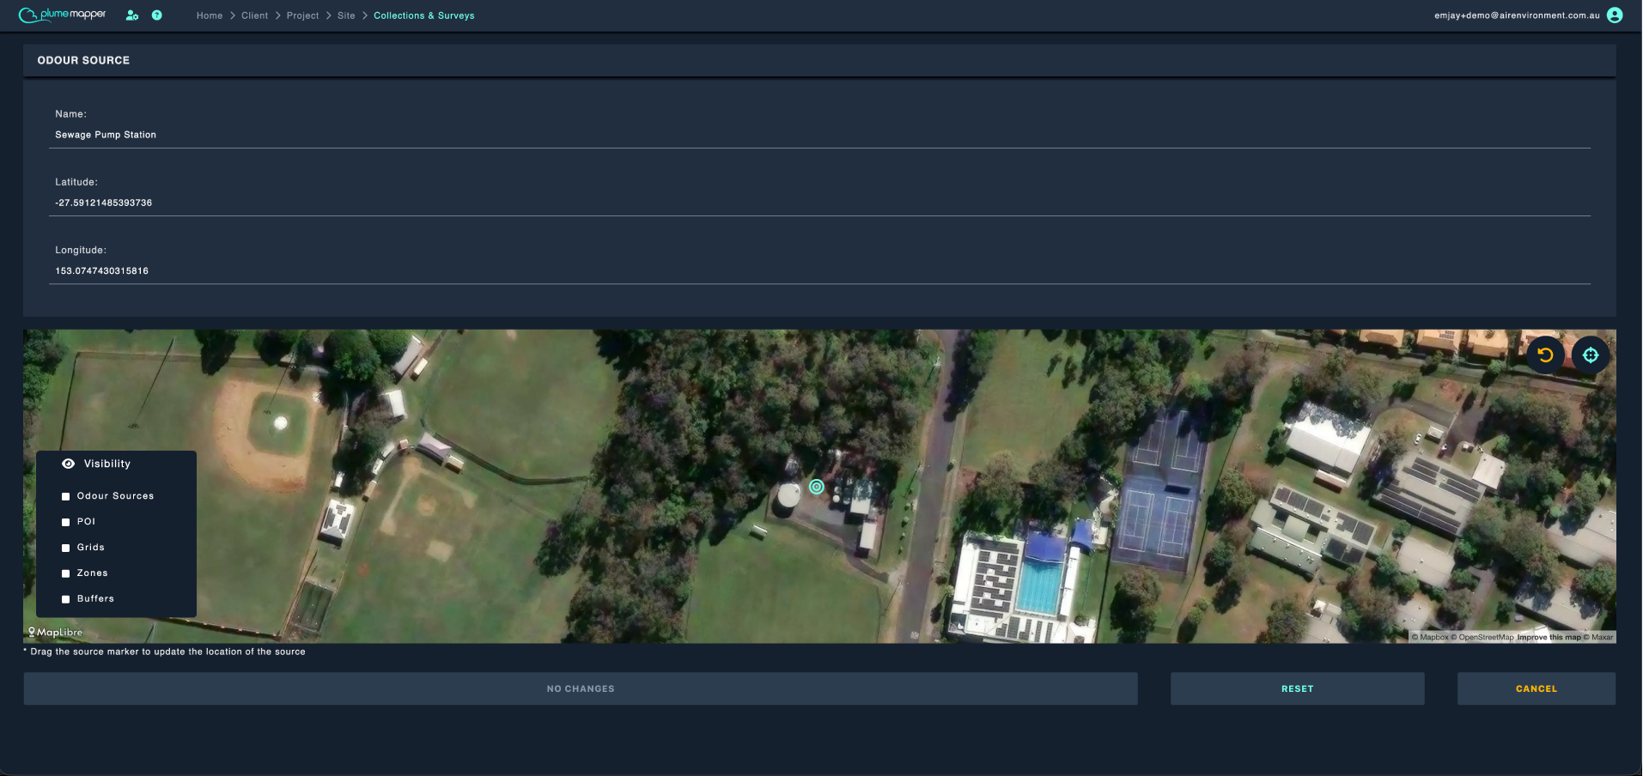The image size is (1643, 776).
Task: Edit the Longitude input field
Action: click(819, 270)
